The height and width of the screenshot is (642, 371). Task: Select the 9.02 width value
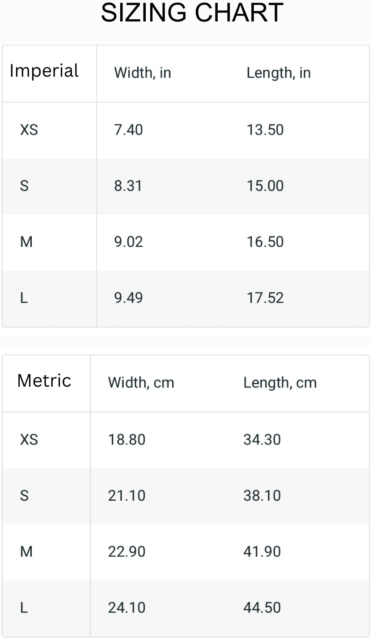pyautogui.click(x=128, y=242)
